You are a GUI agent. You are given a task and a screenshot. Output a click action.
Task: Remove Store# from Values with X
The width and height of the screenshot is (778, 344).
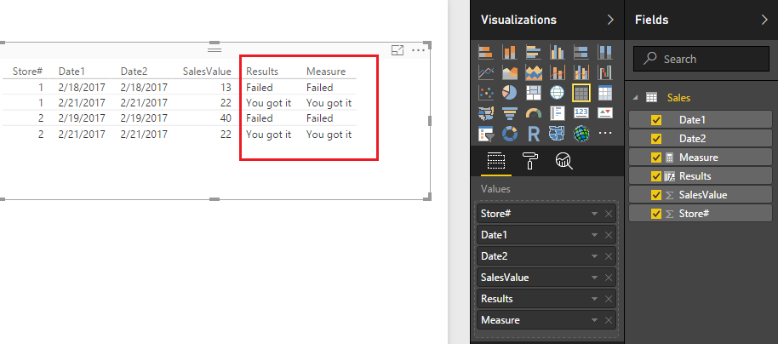[x=609, y=215]
